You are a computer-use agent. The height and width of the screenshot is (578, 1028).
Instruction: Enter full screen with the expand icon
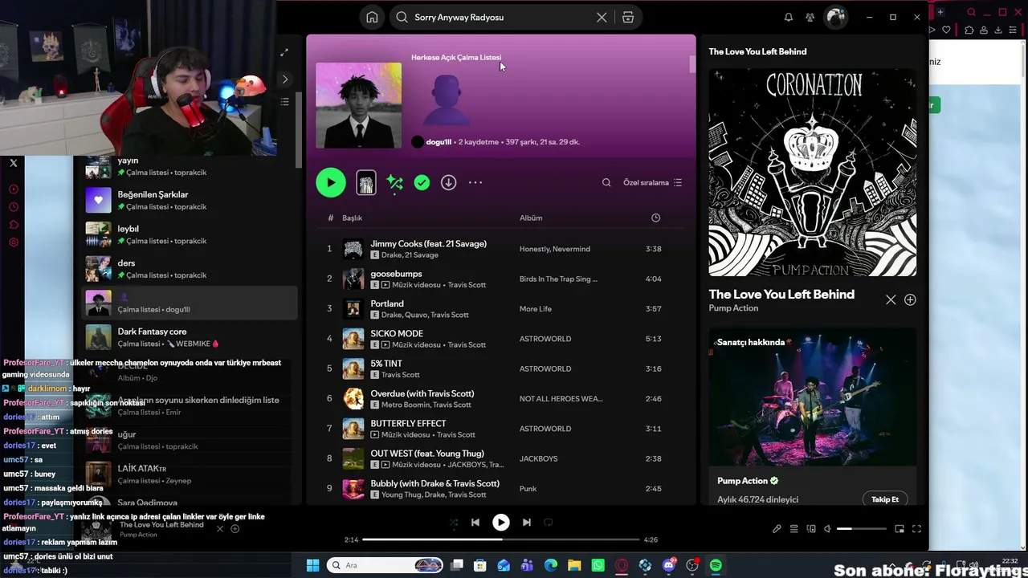tap(916, 529)
